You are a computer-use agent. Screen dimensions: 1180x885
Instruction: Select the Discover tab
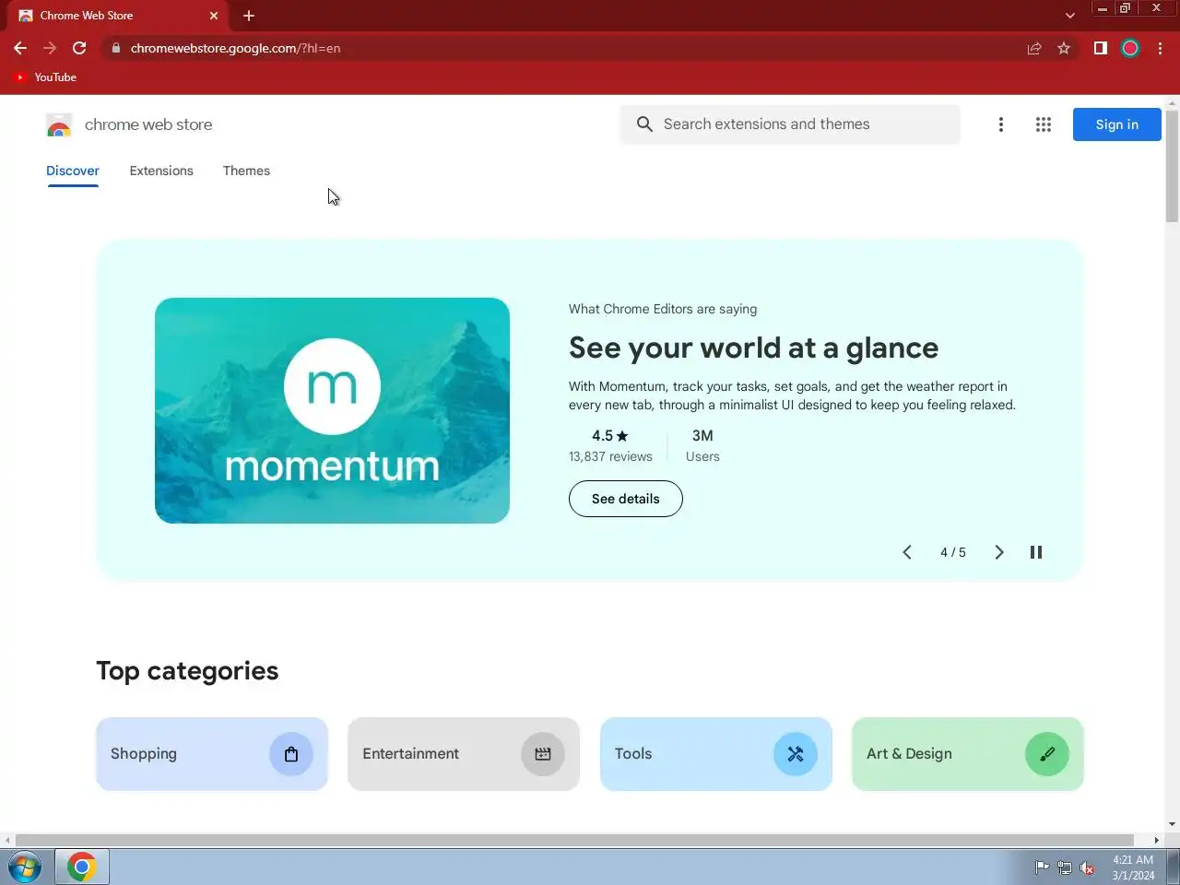point(73,171)
